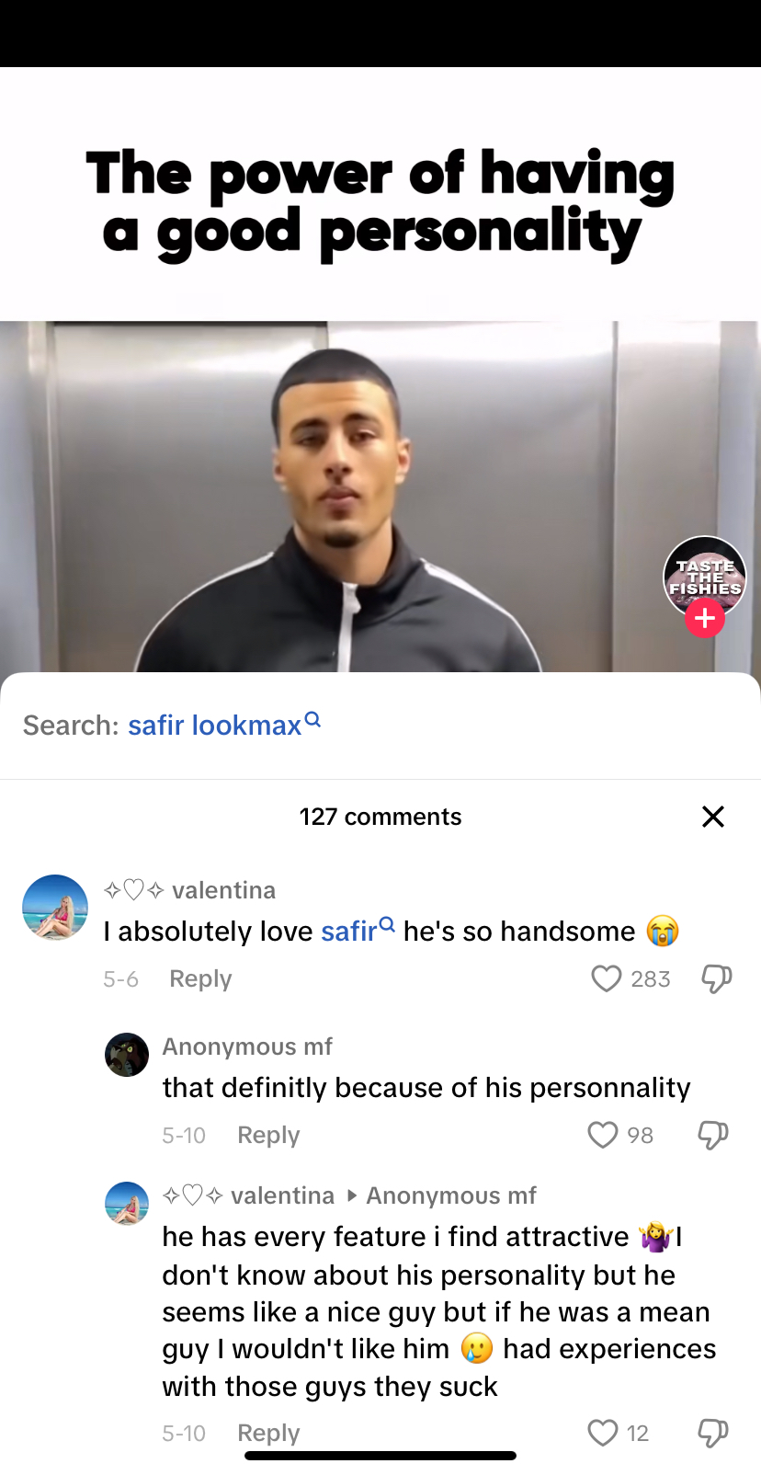Reply to valentina's long reply

(268, 1433)
